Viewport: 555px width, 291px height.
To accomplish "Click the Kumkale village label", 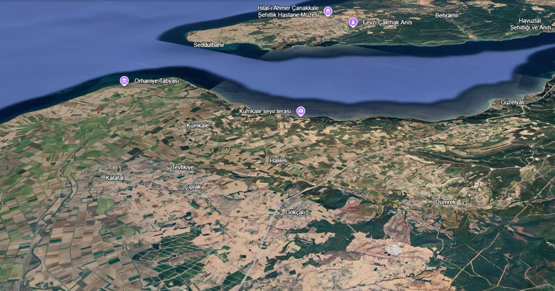I will [198, 125].
